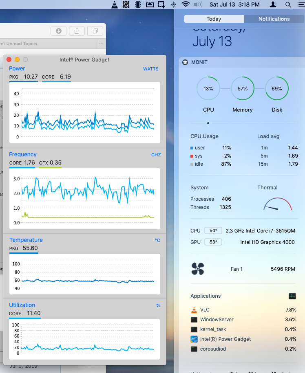
Task: Click the screenshot crop icon in menu bar
Action: pyautogui.click(x=161, y=4)
